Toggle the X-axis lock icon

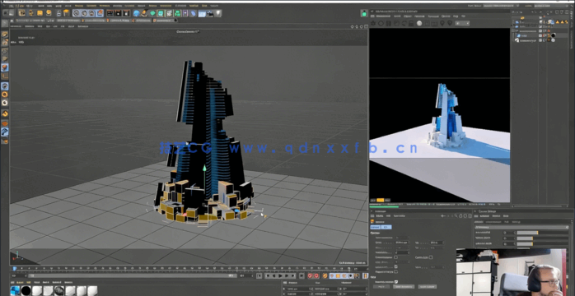(76, 13)
